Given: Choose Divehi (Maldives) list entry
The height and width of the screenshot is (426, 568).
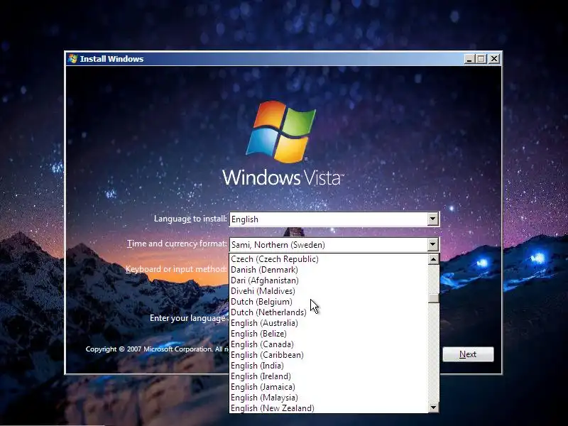Looking at the screenshot, I should coord(329,291).
